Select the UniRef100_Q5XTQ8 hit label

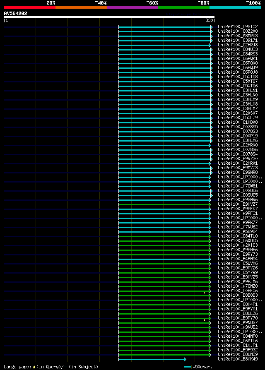click(x=238, y=77)
